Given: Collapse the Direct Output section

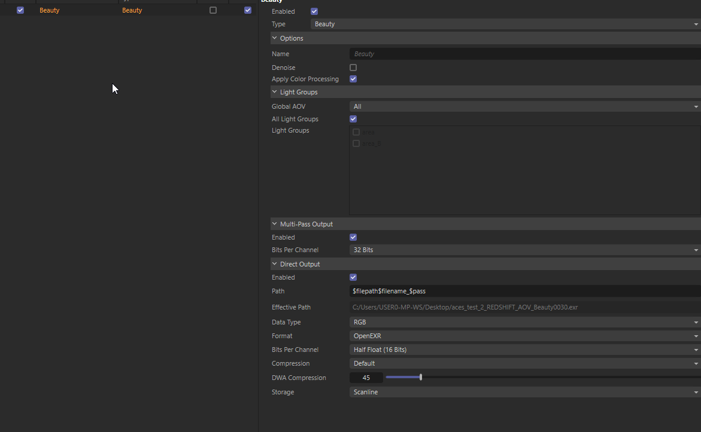Looking at the screenshot, I should click(275, 264).
